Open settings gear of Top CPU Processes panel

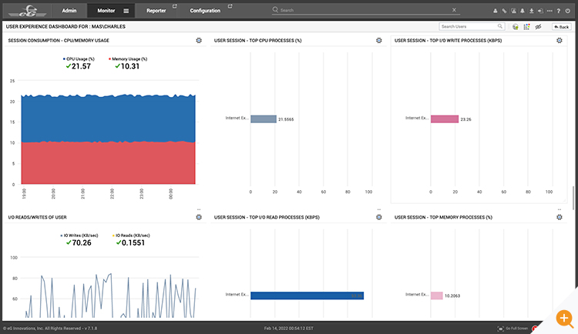click(x=379, y=41)
